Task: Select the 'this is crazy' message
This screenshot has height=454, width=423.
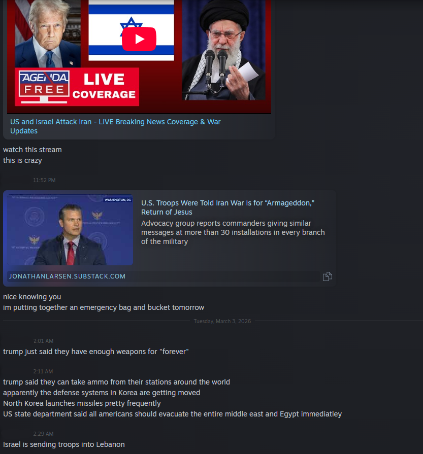Action: click(x=23, y=160)
